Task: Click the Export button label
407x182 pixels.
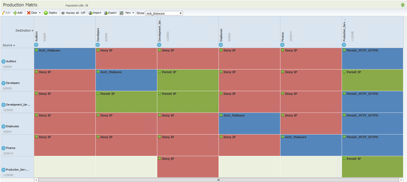Action: pyautogui.click(x=112, y=13)
